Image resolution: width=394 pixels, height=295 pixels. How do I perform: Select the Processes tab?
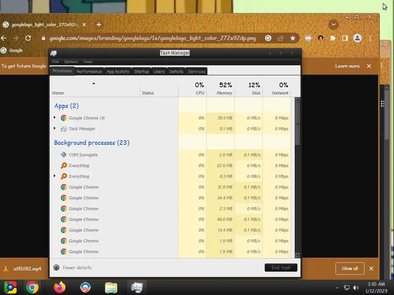click(x=62, y=71)
